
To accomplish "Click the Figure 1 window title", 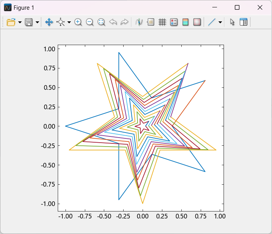I will tap(24, 8).
